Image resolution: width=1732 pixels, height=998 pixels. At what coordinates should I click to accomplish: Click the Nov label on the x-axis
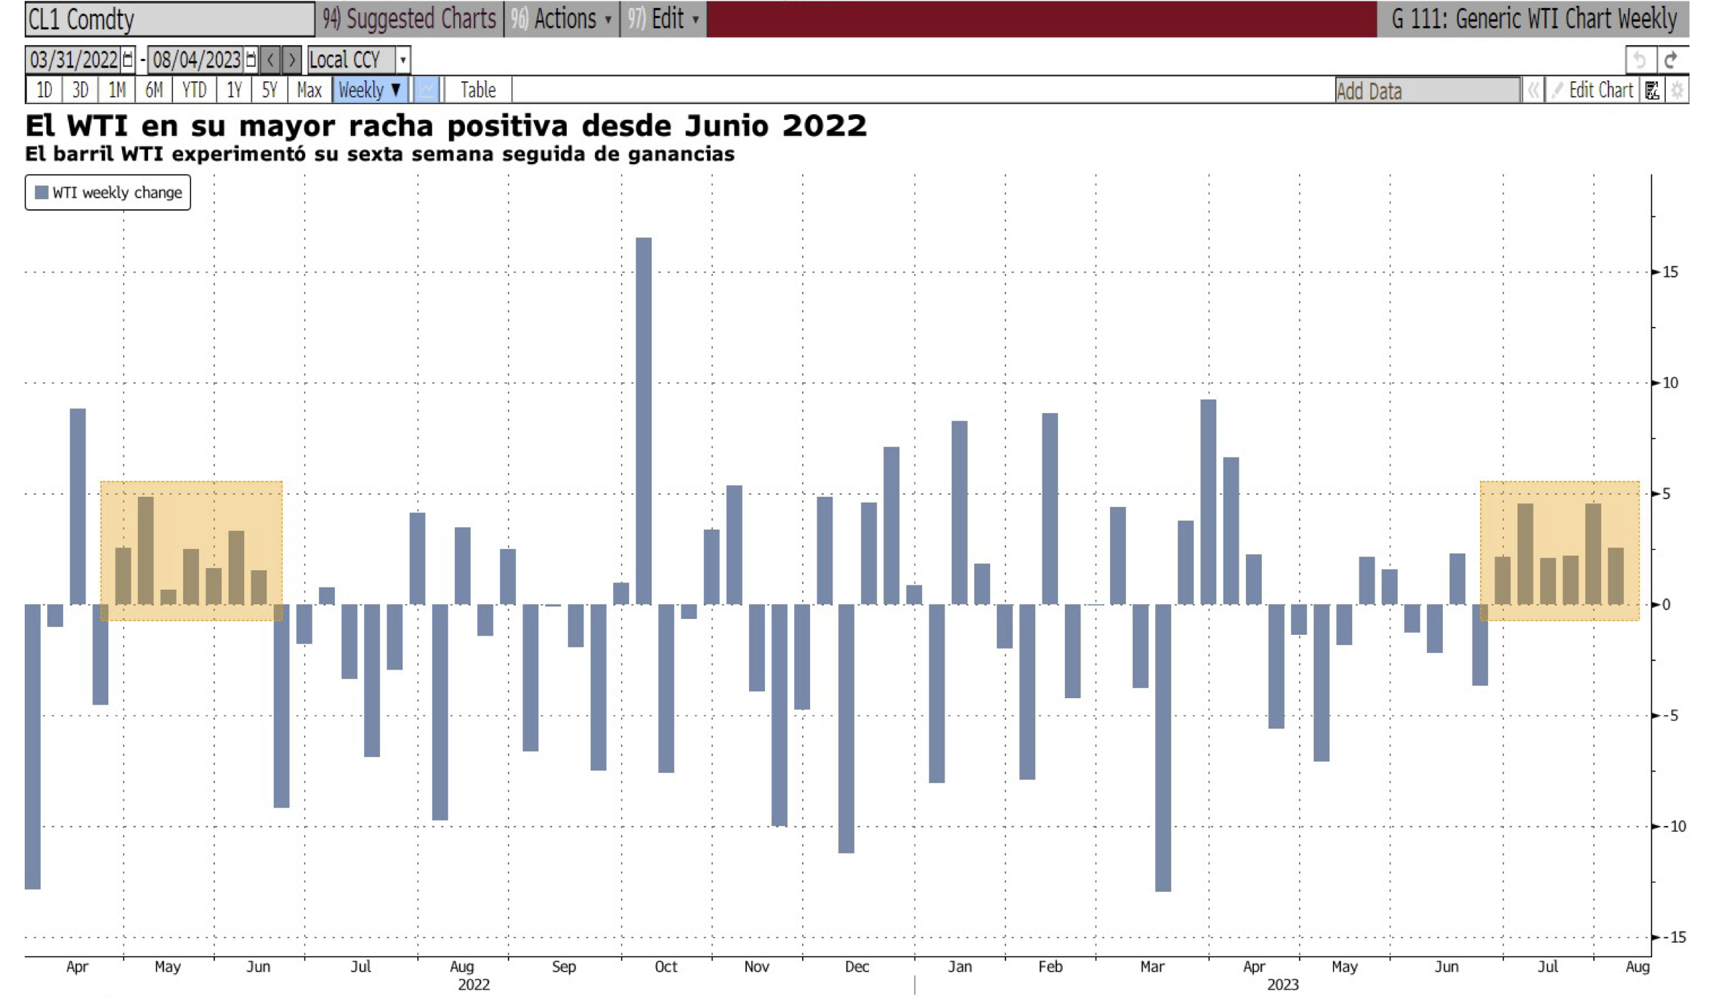pyautogui.click(x=756, y=967)
